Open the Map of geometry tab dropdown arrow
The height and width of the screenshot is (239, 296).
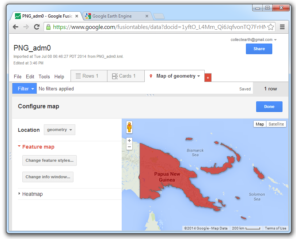(198, 76)
